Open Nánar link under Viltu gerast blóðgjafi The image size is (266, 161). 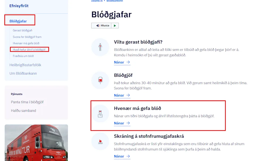tap(122, 62)
